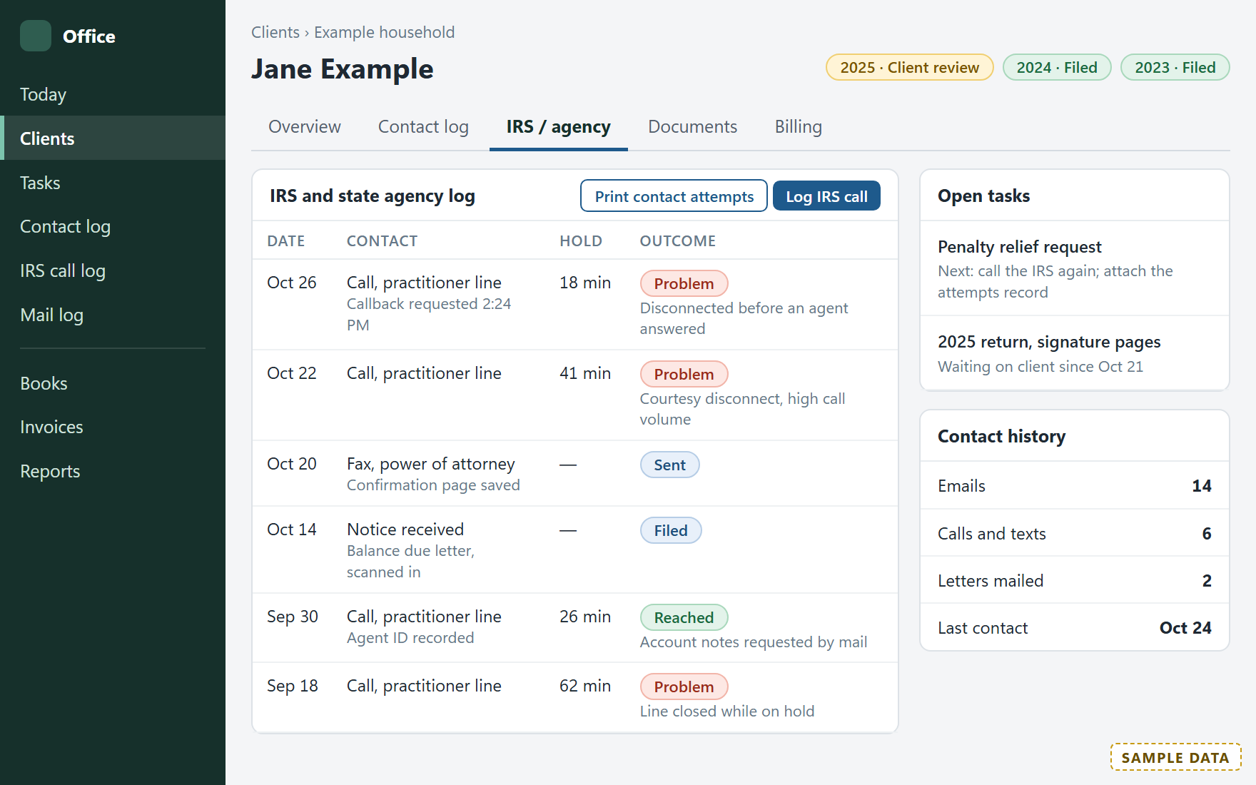Viewport: 1256px width, 785px height.
Task: Open the sidebar Contact log item
Action: pos(113,227)
